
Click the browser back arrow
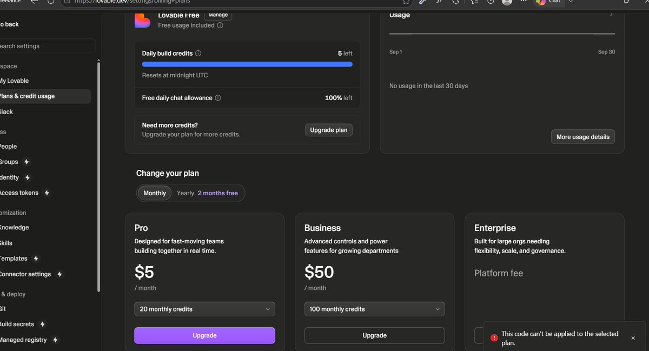point(35,2)
